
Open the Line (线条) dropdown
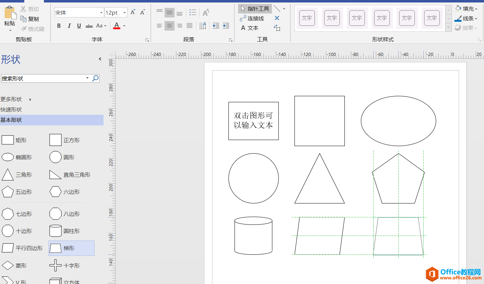[467, 18]
